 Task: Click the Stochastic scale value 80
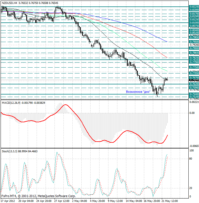point(191,159)
